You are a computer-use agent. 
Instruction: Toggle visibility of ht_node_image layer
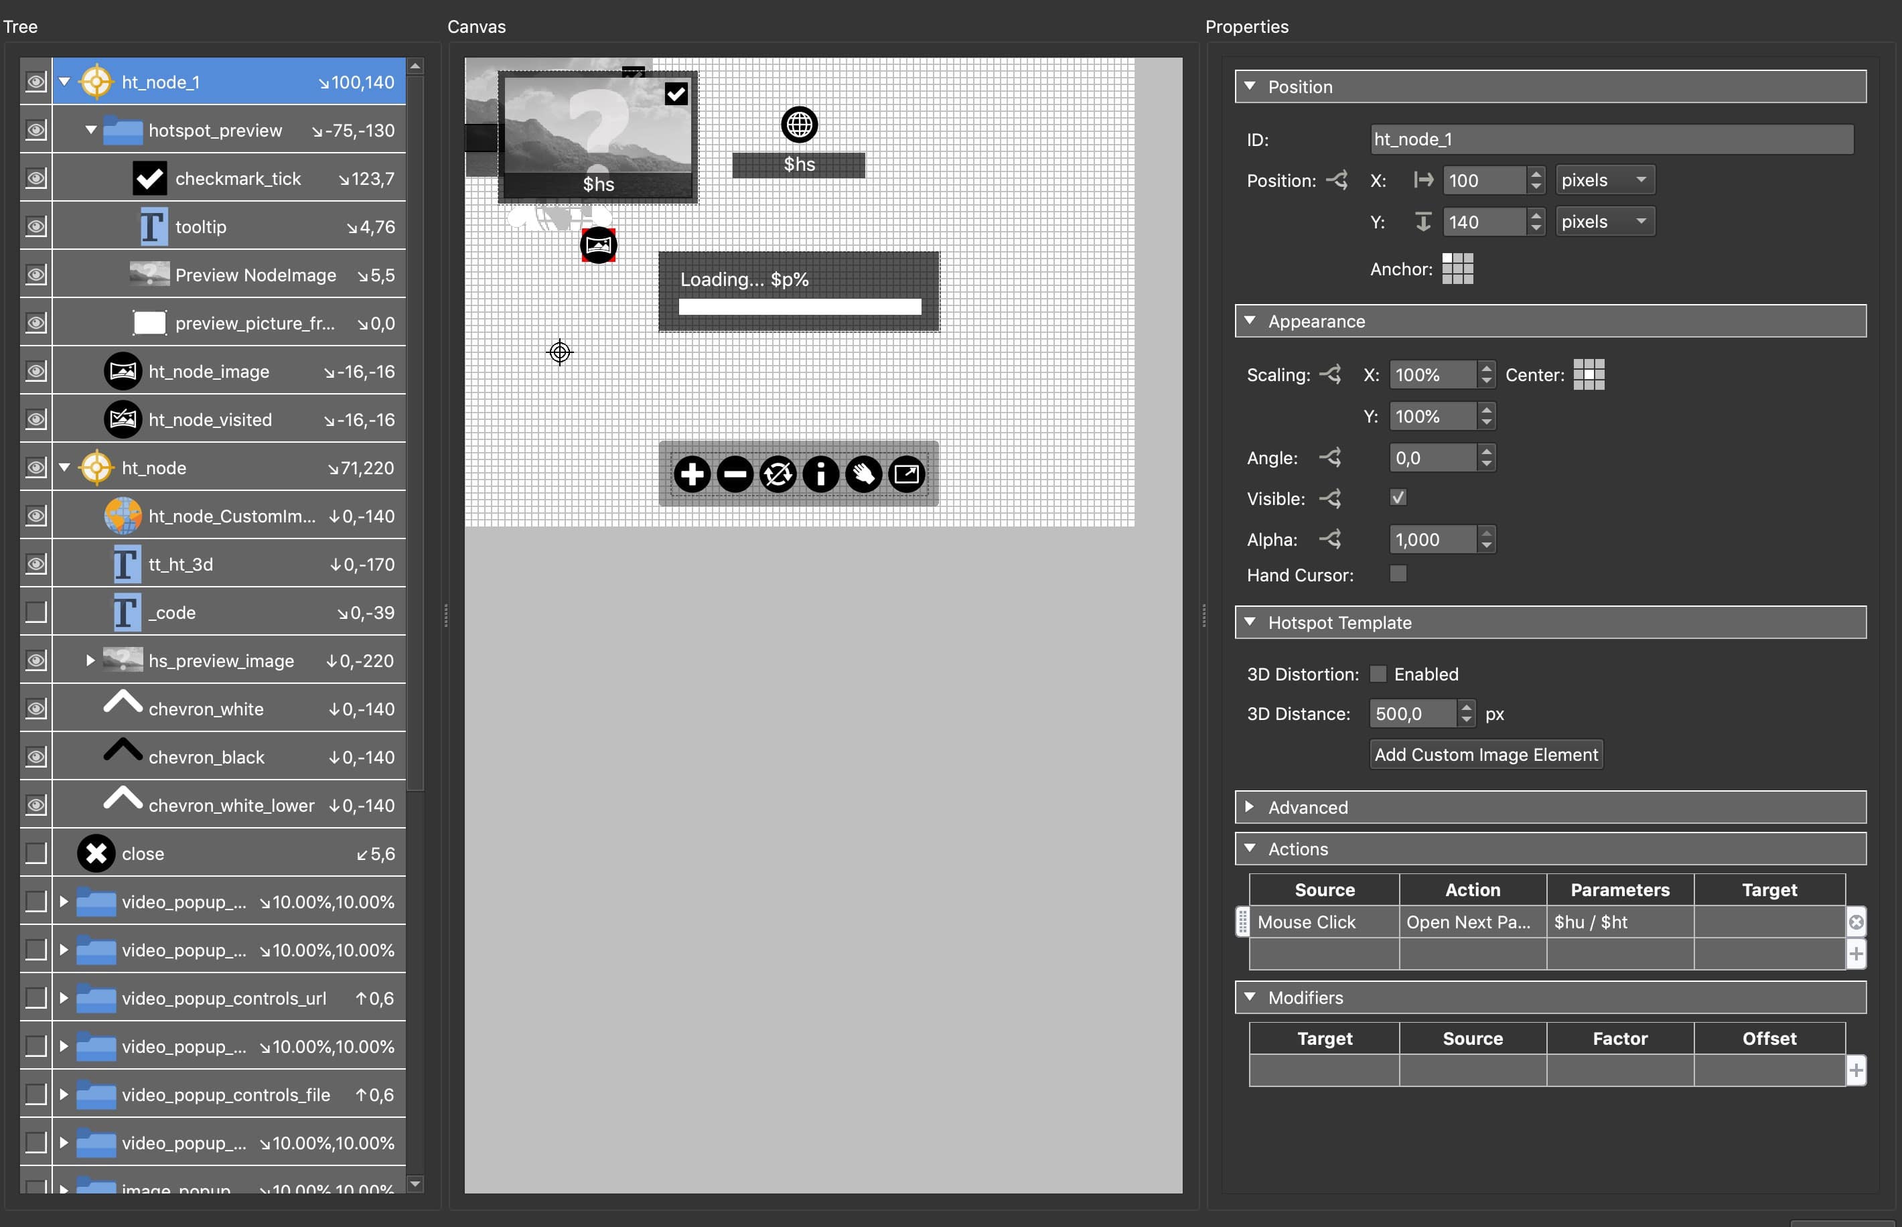coord(33,369)
